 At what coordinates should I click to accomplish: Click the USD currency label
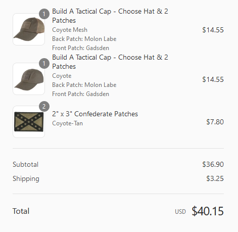click(x=180, y=212)
